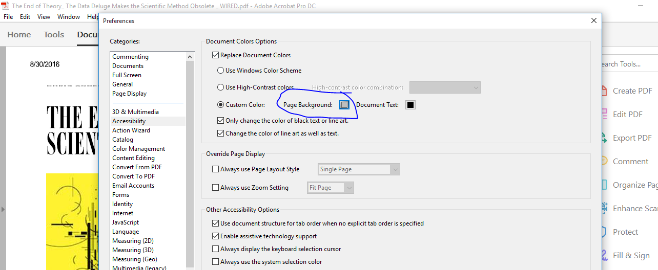Open the Fit Page zoom dropdown
The width and height of the screenshot is (658, 270).
pos(331,188)
